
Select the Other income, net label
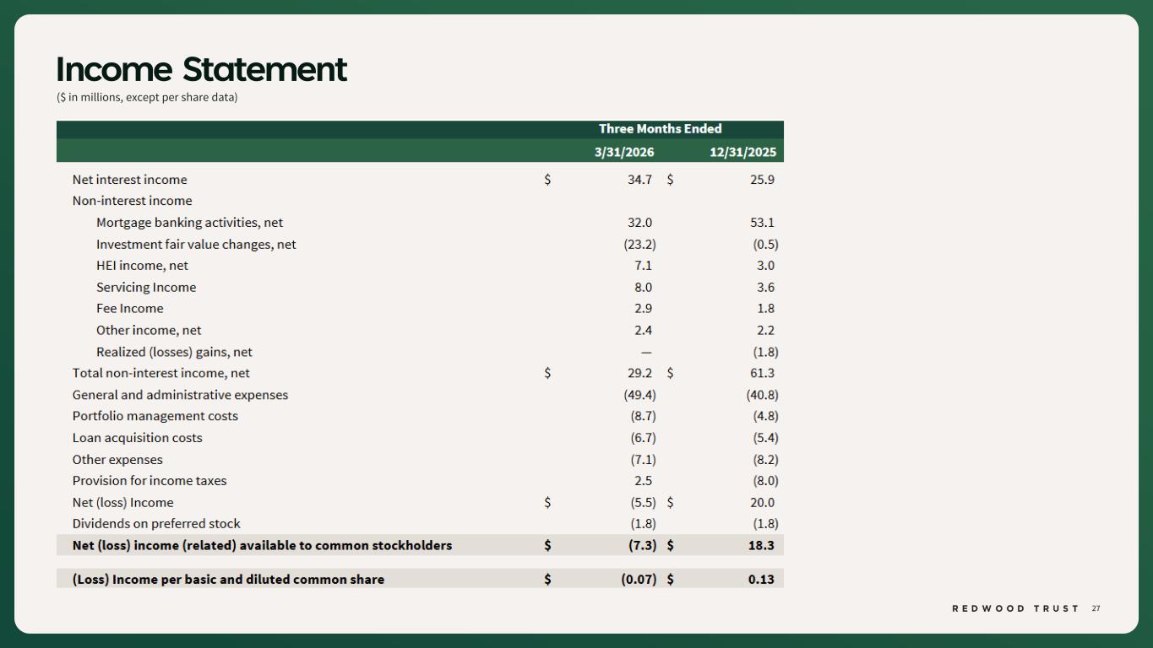pyautogui.click(x=149, y=331)
